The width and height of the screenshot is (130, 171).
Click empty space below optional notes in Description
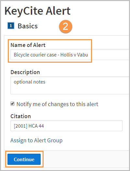click(x=70, y=90)
